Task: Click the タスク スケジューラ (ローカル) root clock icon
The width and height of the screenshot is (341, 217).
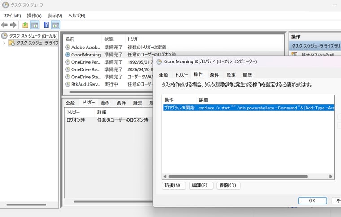Action: click(x=4, y=35)
